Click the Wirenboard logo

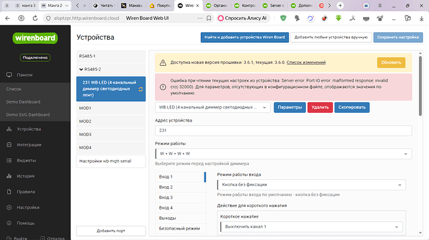pyautogui.click(x=35, y=38)
